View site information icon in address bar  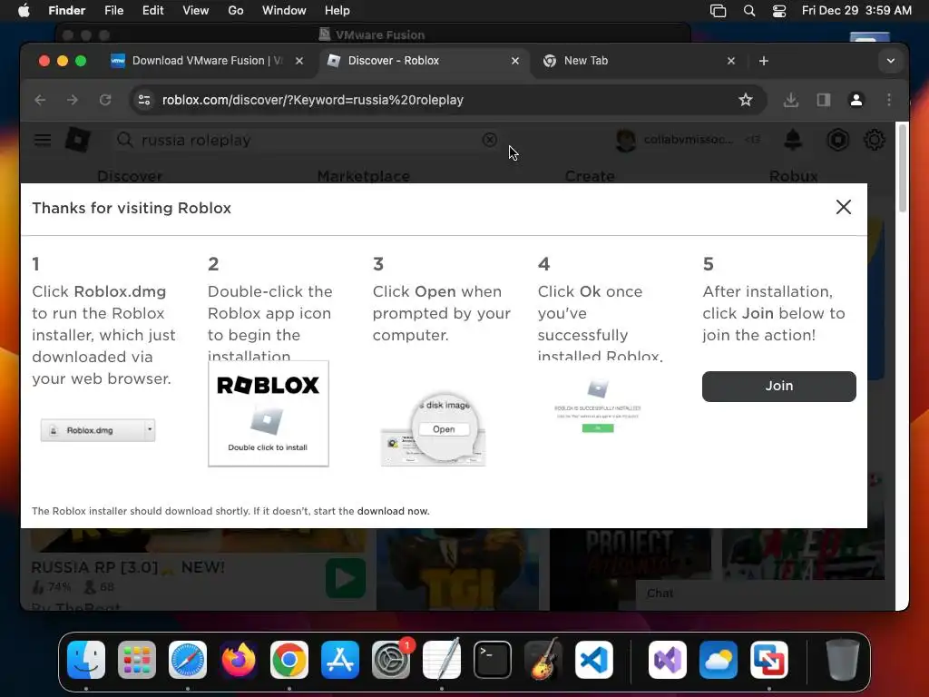[144, 100]
